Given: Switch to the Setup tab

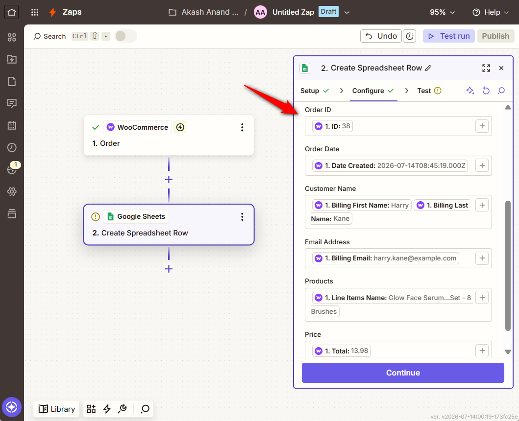Looking at the screenshot, I should click(x=315, y=91).
